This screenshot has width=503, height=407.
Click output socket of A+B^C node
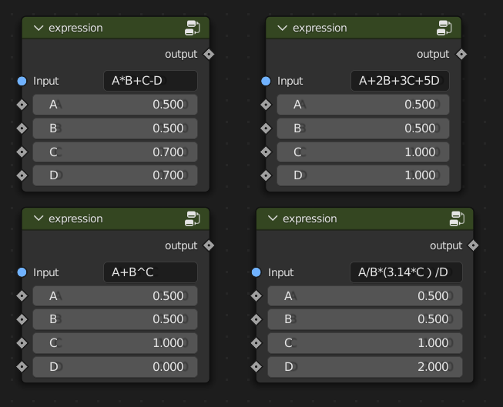[x=209, y=245]
